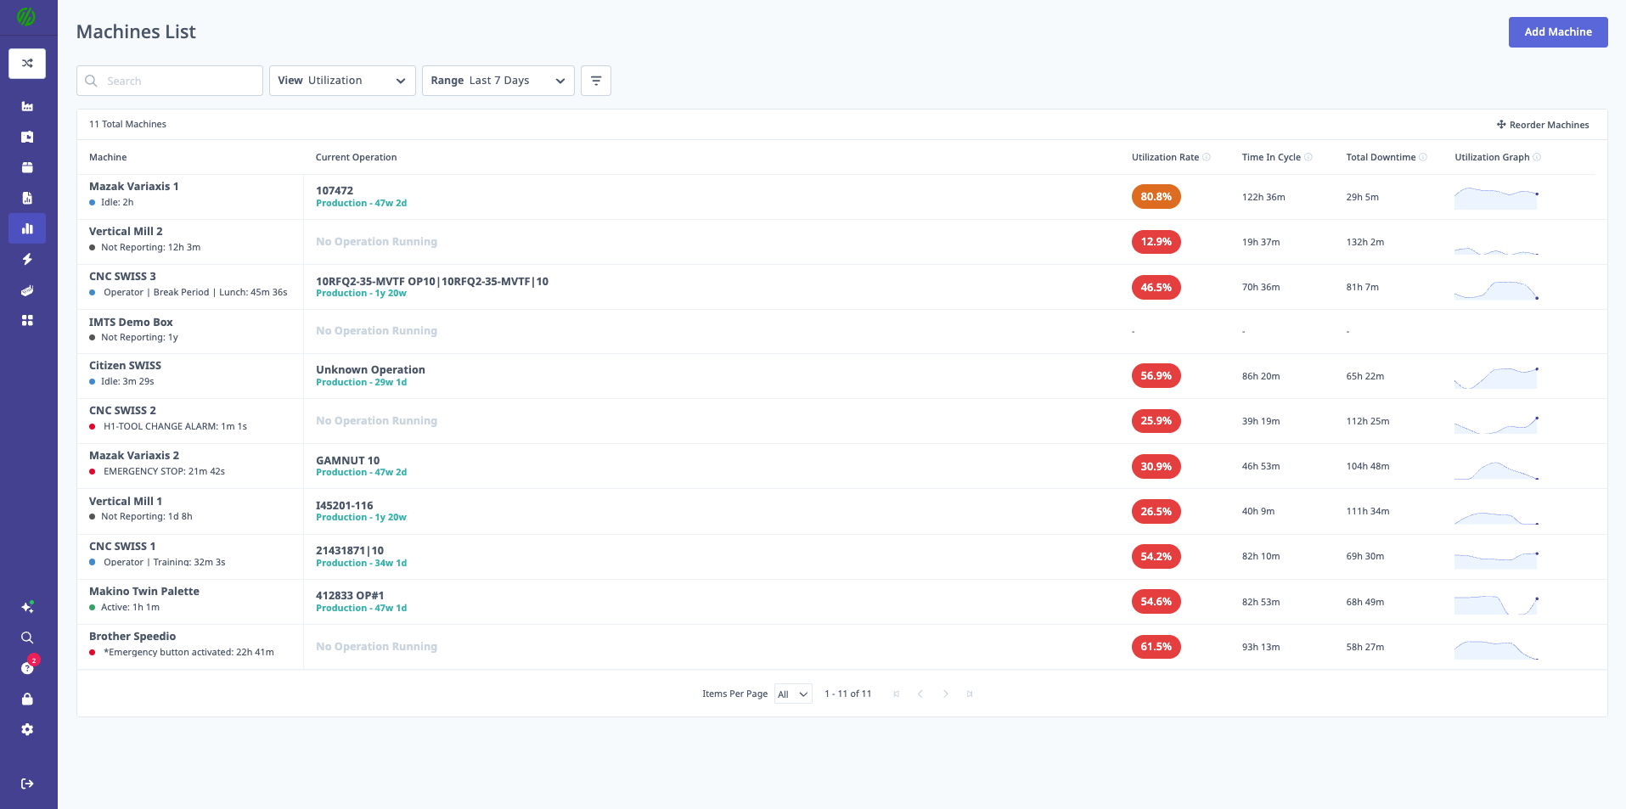Open the View Utilization dropdown
The image size is (1626, 809).
pyautogui.click(x=341, y=80)
